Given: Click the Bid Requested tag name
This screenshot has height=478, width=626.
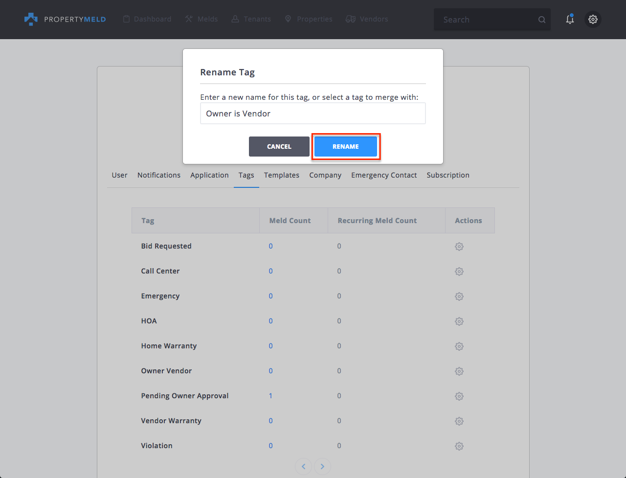Looking at the screenshot, I should 166,246.
